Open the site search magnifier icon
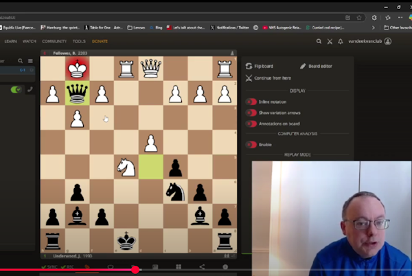412x276 pixels. [x=319, y=41]
